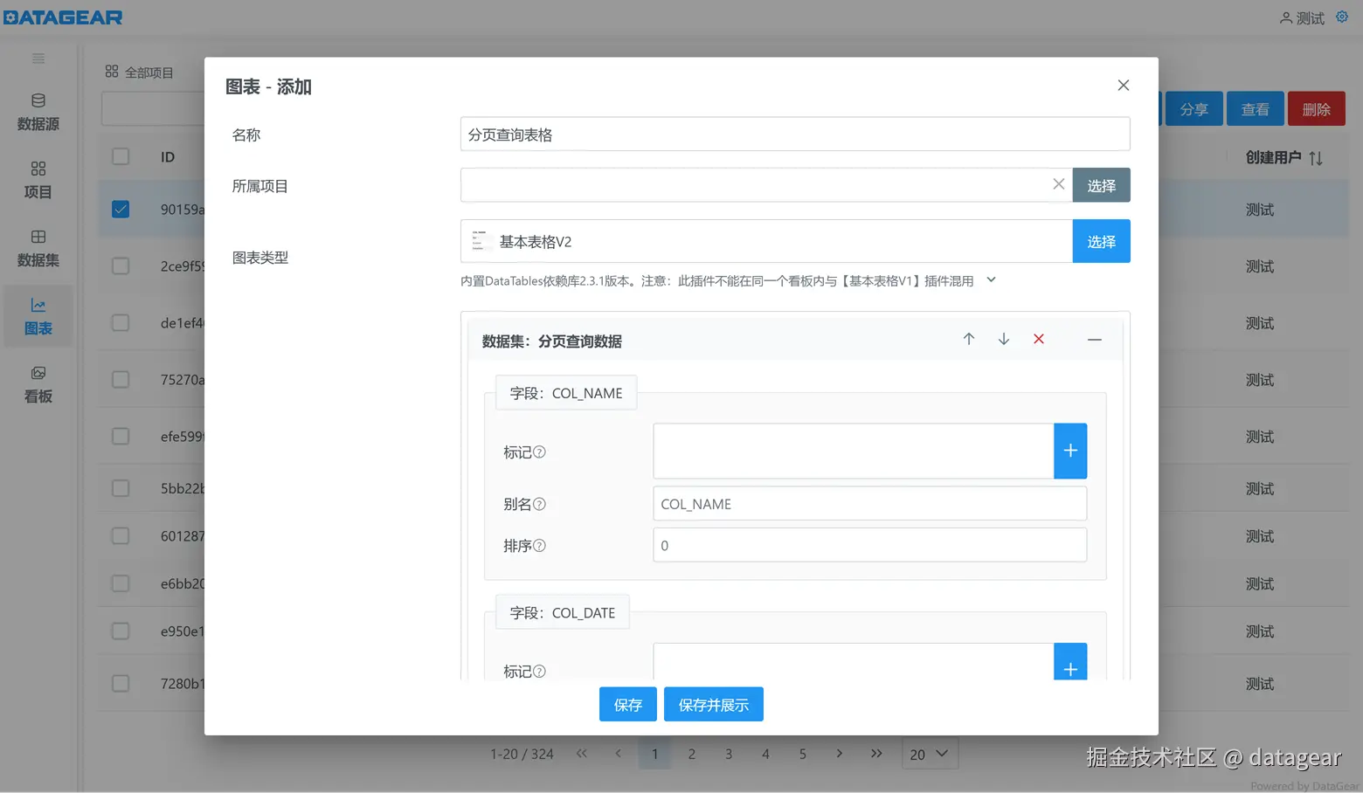Move 分页查询数据 dataset up

[969, 339]
